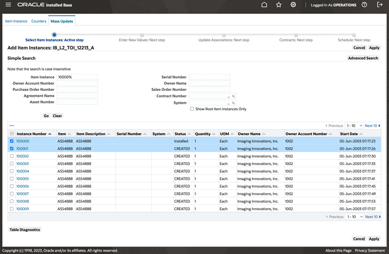The image size is (389, 254).
Task: Open instance 100009 link
Action: [x=22, y=209]
